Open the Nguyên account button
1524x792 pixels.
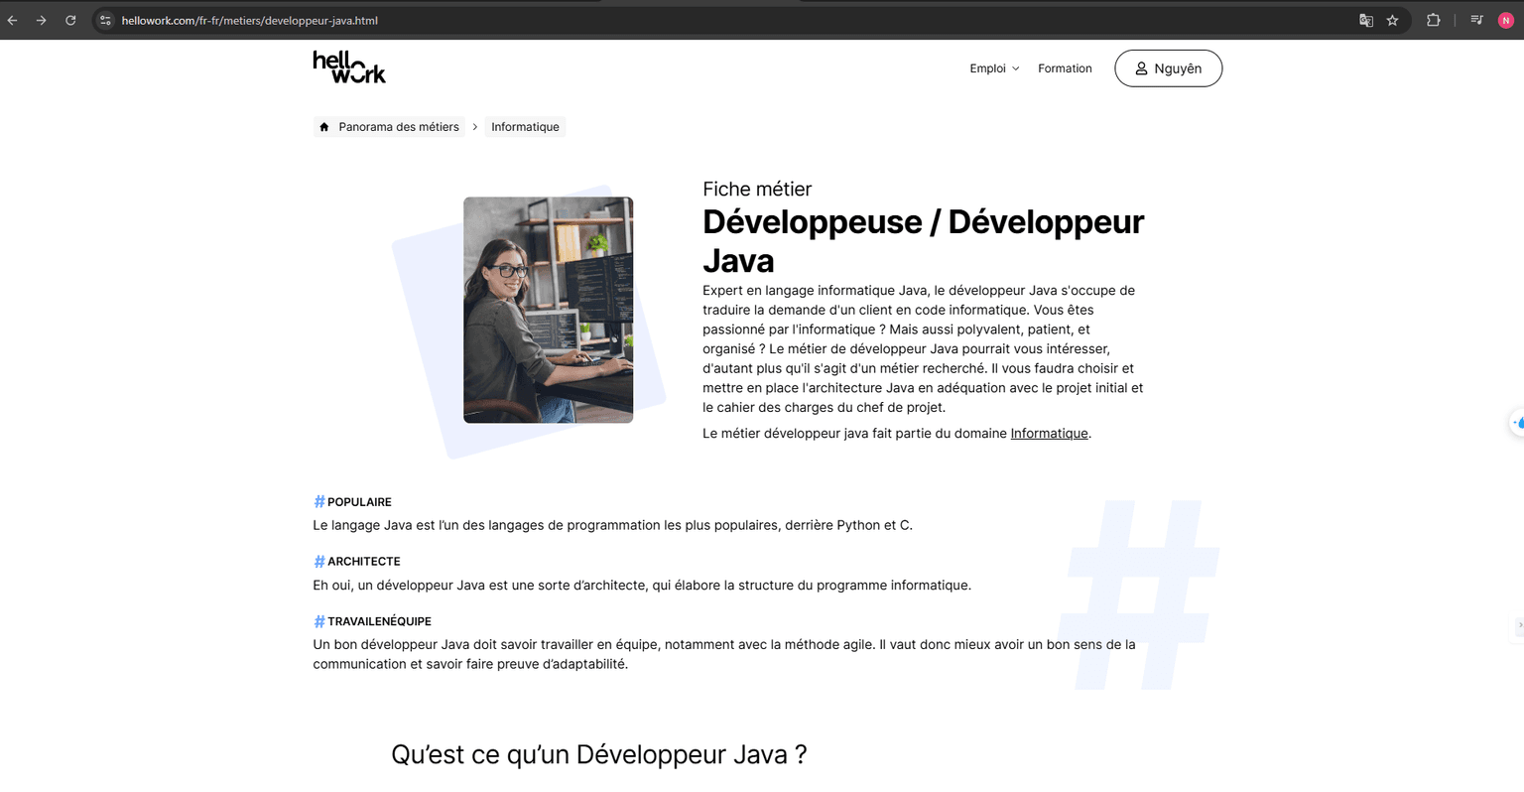(x=1168, y=68)
